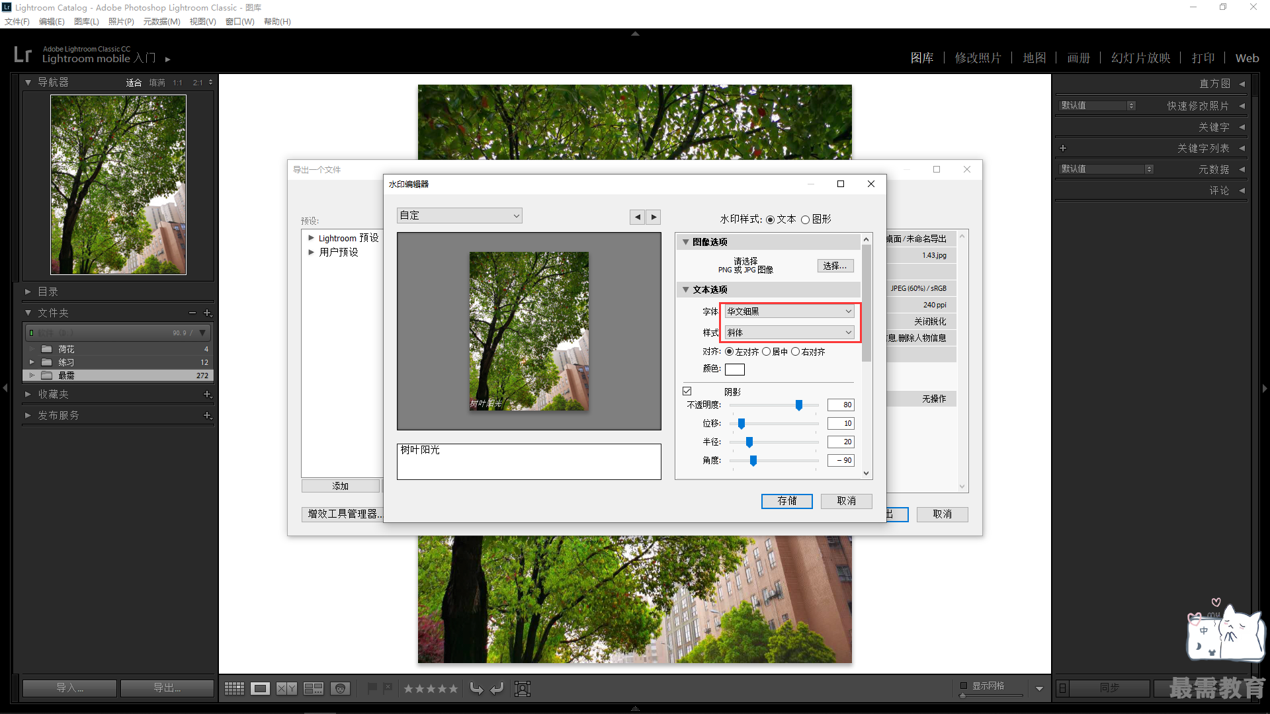
Task: Switch to Map module
Action: (x=1034, y=58)
